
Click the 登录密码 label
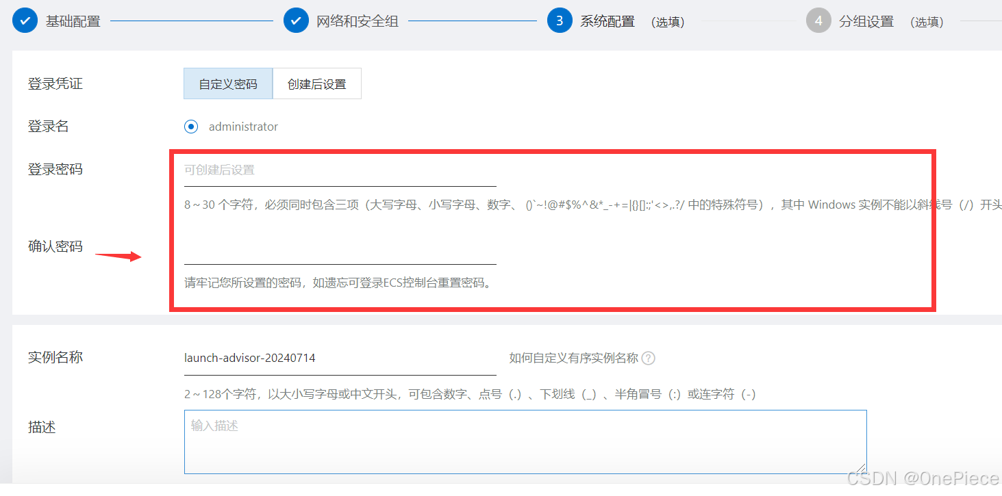[x=55, y=169]
